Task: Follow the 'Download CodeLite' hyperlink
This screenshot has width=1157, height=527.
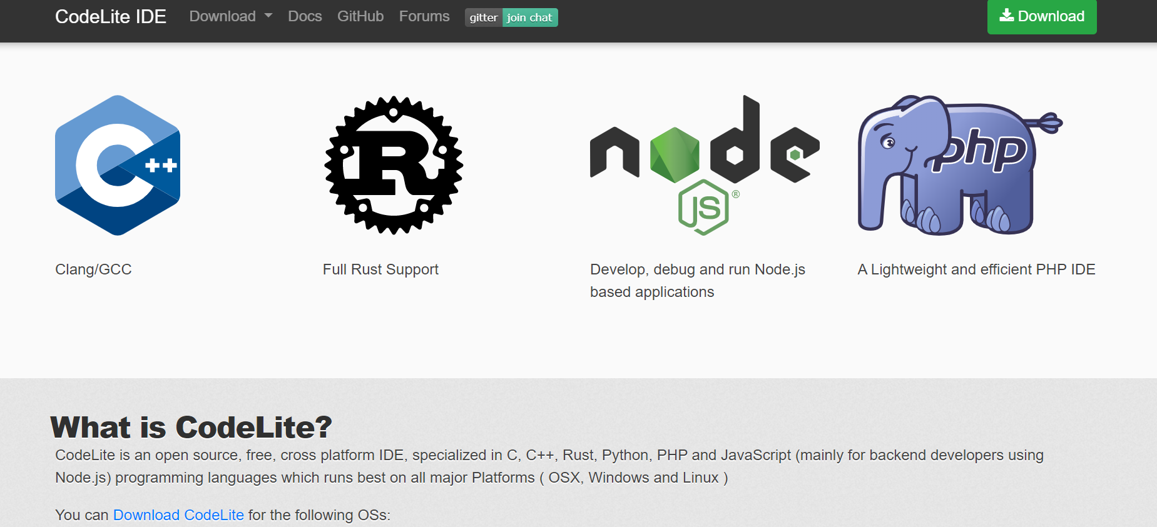Action: click(x=178, y=514)
